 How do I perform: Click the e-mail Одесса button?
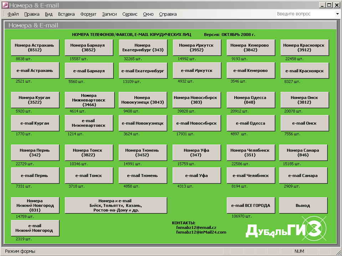tap(251, 123)
